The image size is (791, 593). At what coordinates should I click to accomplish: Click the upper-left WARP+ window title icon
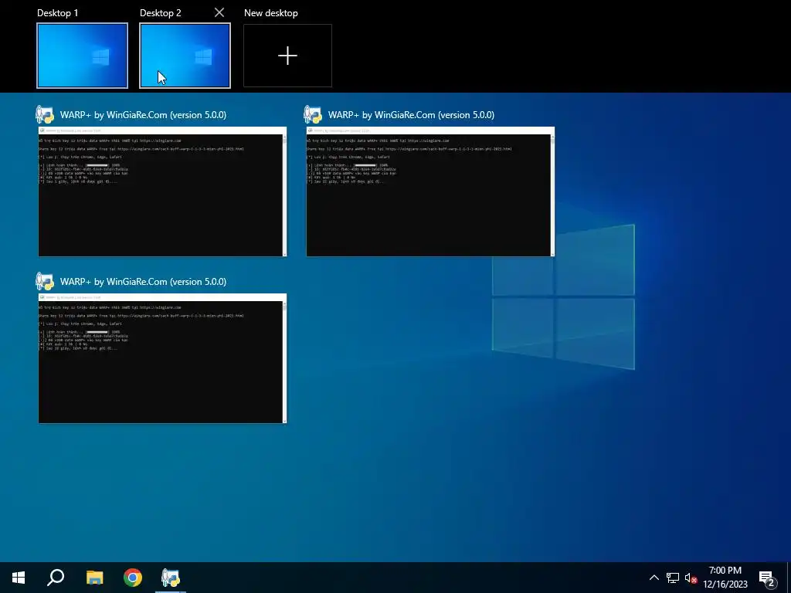tap(45, 114)
